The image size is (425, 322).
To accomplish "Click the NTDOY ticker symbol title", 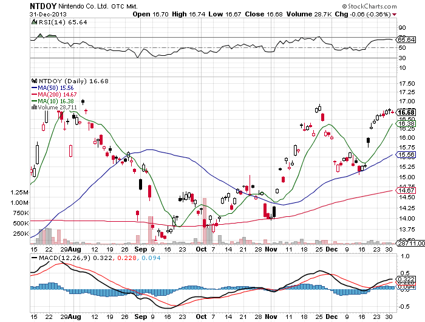I will point(43,6).
